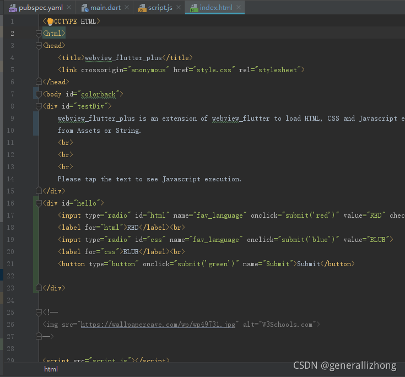Click the RED label text on line 18
The image size is (405, 377).
point(133,228)
